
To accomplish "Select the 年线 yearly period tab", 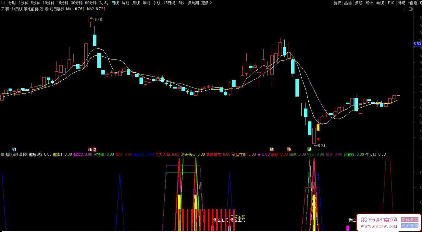I will click(146, 3).
